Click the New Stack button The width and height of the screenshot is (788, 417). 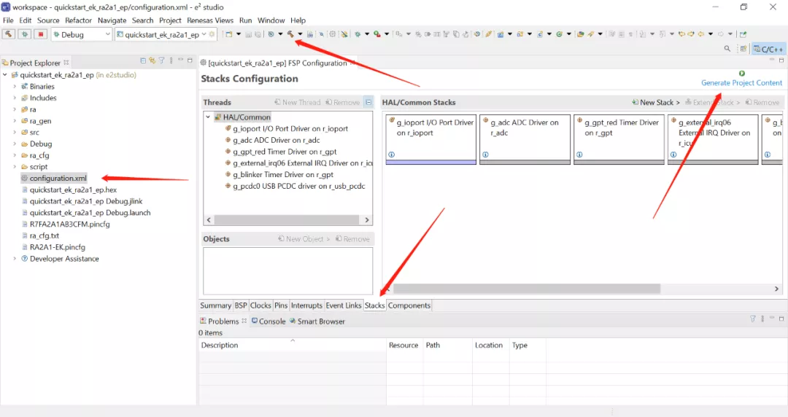coord(656,102)
